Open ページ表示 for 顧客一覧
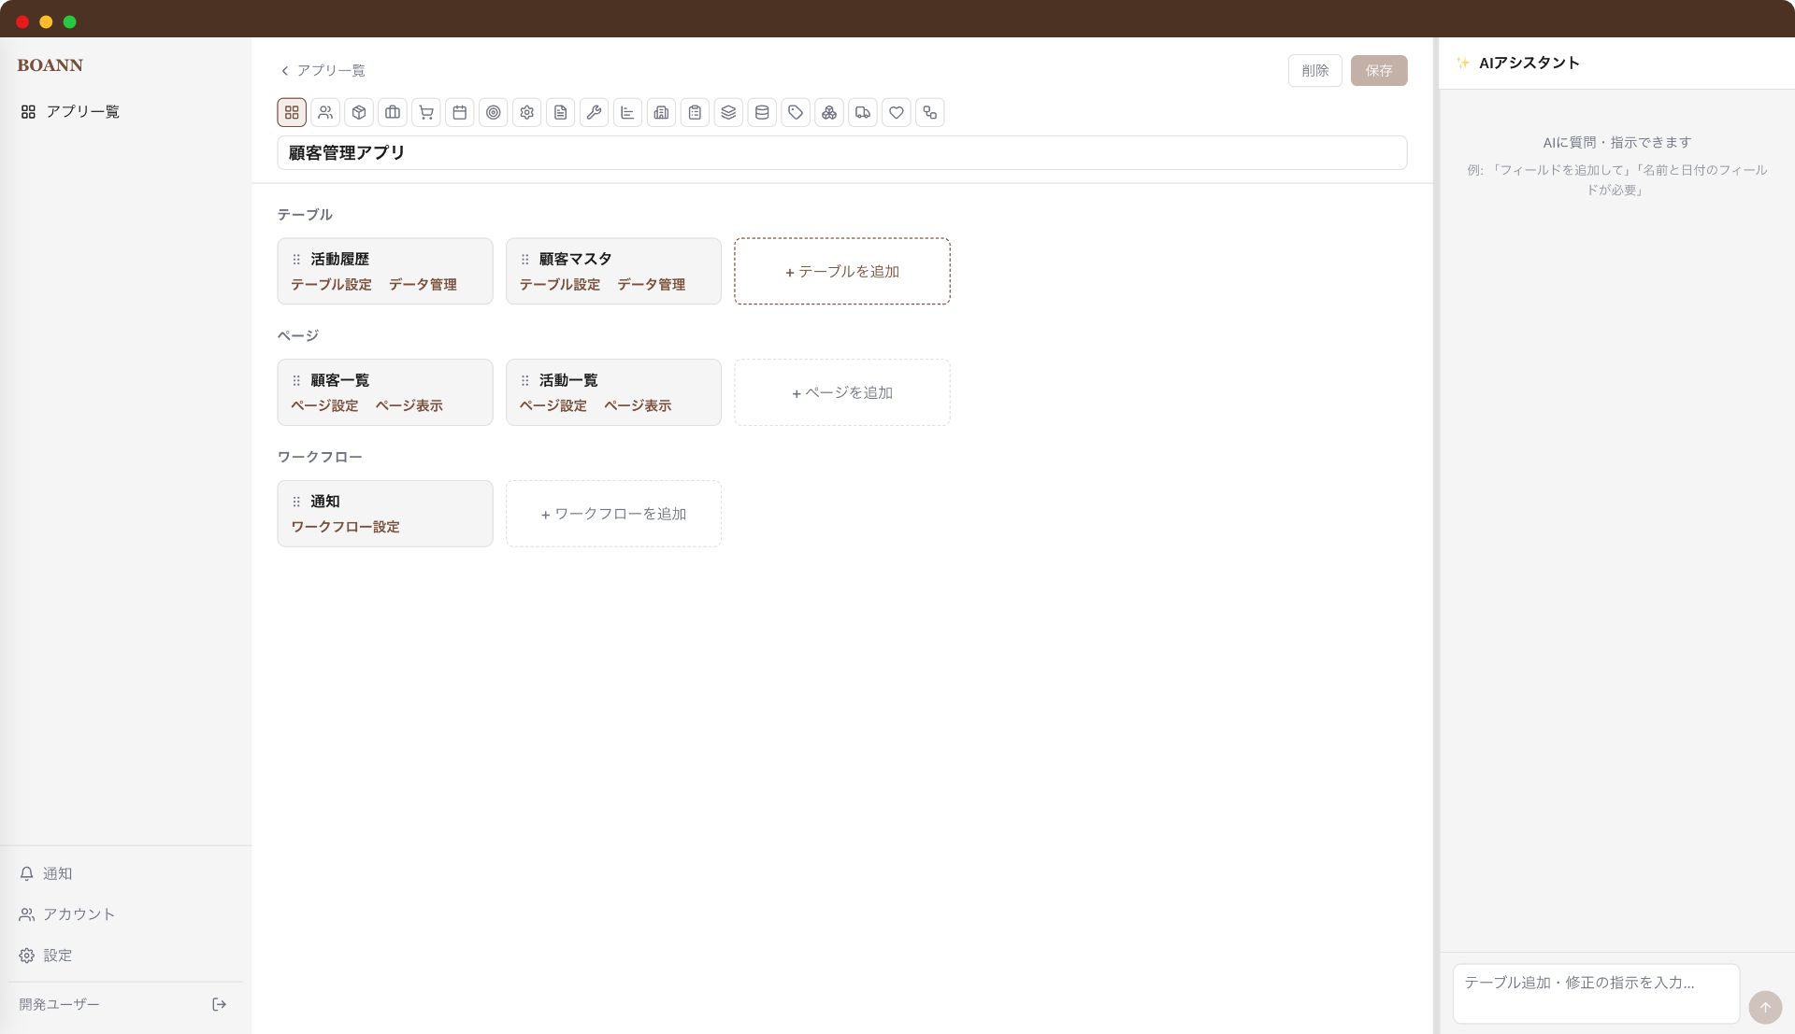1795x1034 pixels. pos(409,405)
